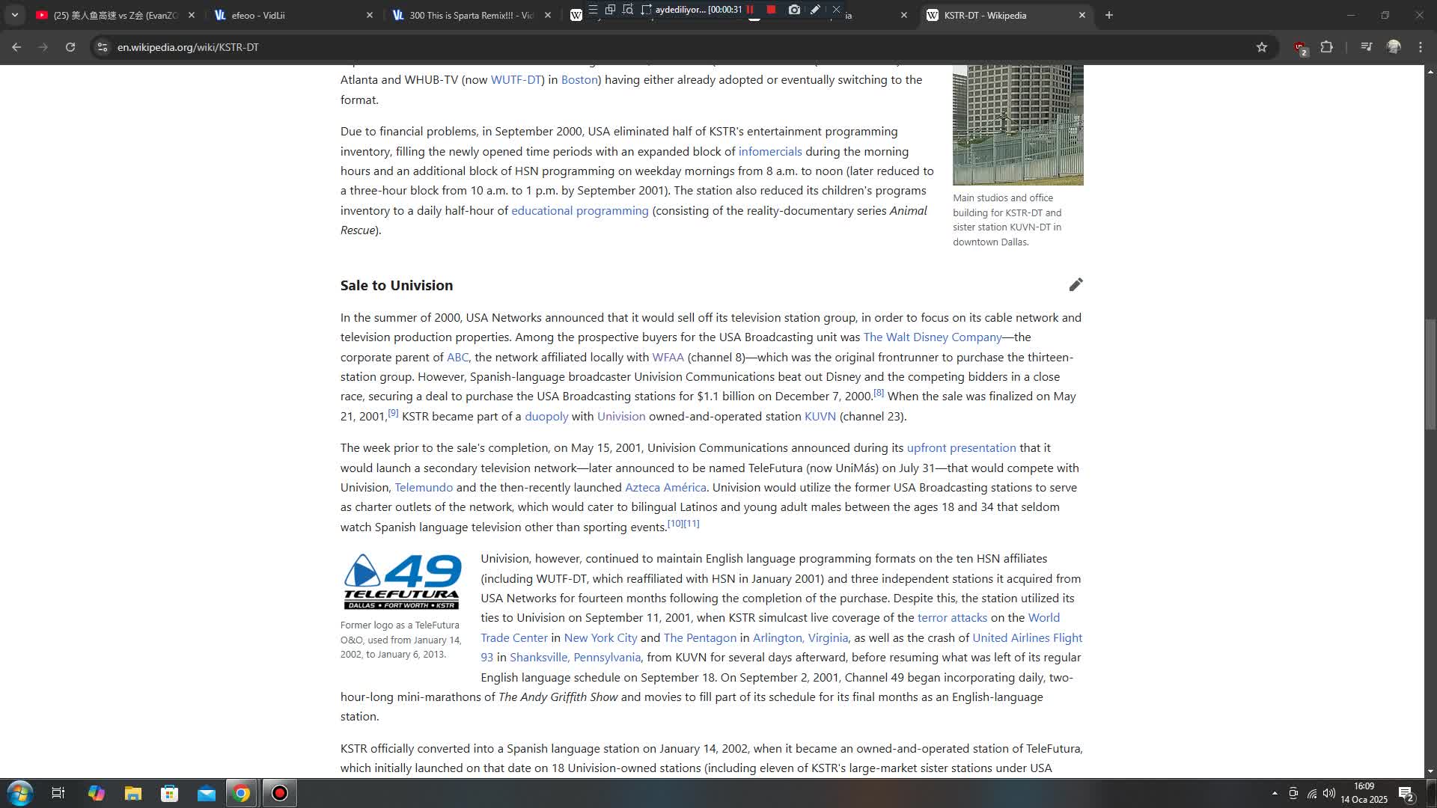The width and height of the screenshot is (1437, 808).
Task: Click the recorder's window selection icon
Action: [x=610, y=10]
